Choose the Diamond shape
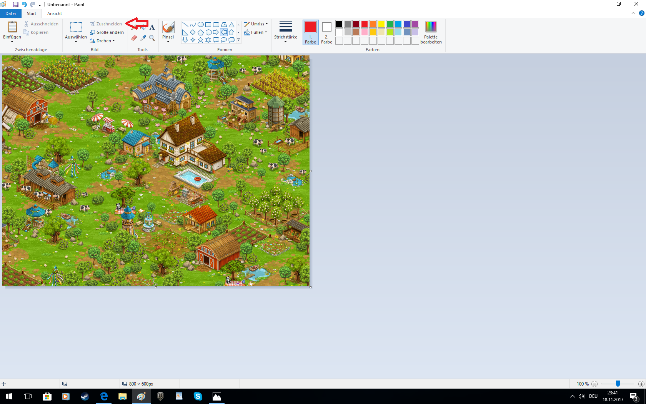 coord(193,32)
